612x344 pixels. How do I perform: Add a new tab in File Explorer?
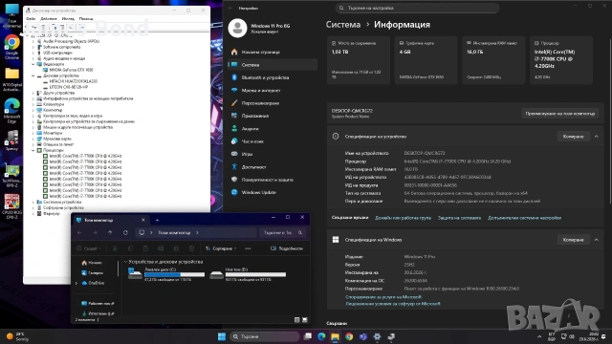pyautogui.click(x=157, y=220)
